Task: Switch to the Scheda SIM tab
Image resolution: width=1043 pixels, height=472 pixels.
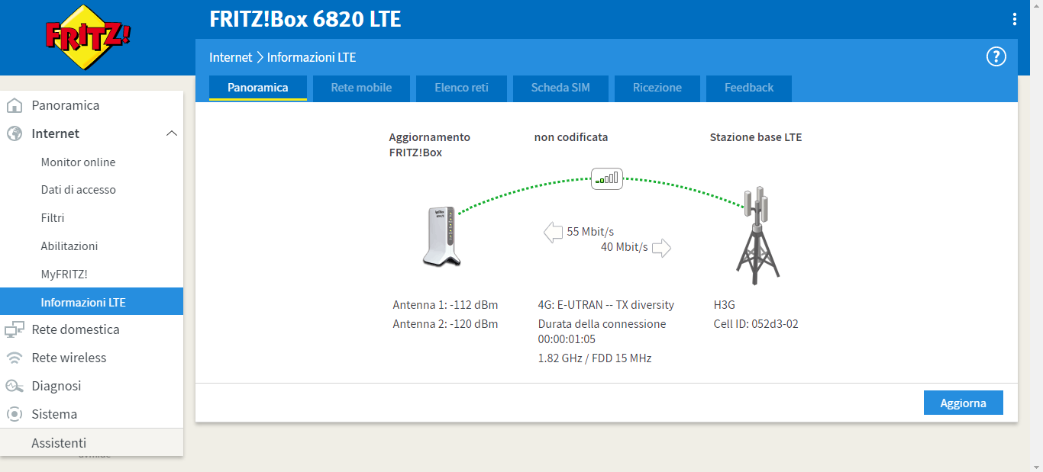Action: click(x=560, y=88)
